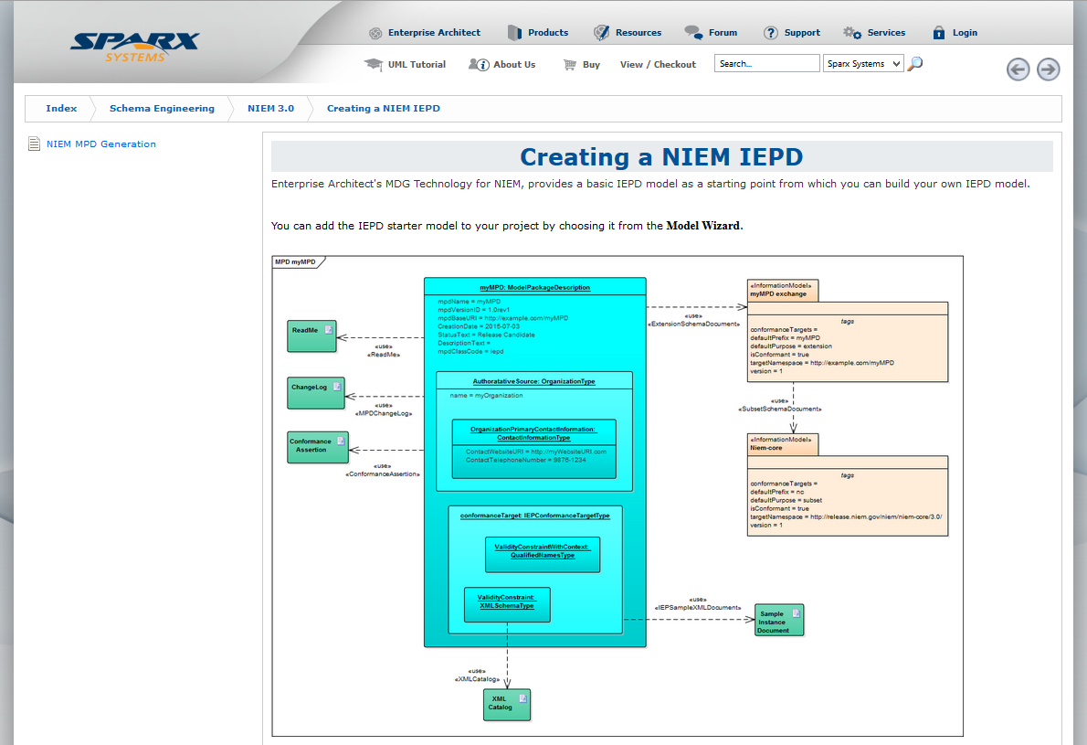The width and height of the screenshot is (1087, 745).
Task: Click ValidityConstraint: XMLSchemaType box
Action: click(x=507, y=605)
